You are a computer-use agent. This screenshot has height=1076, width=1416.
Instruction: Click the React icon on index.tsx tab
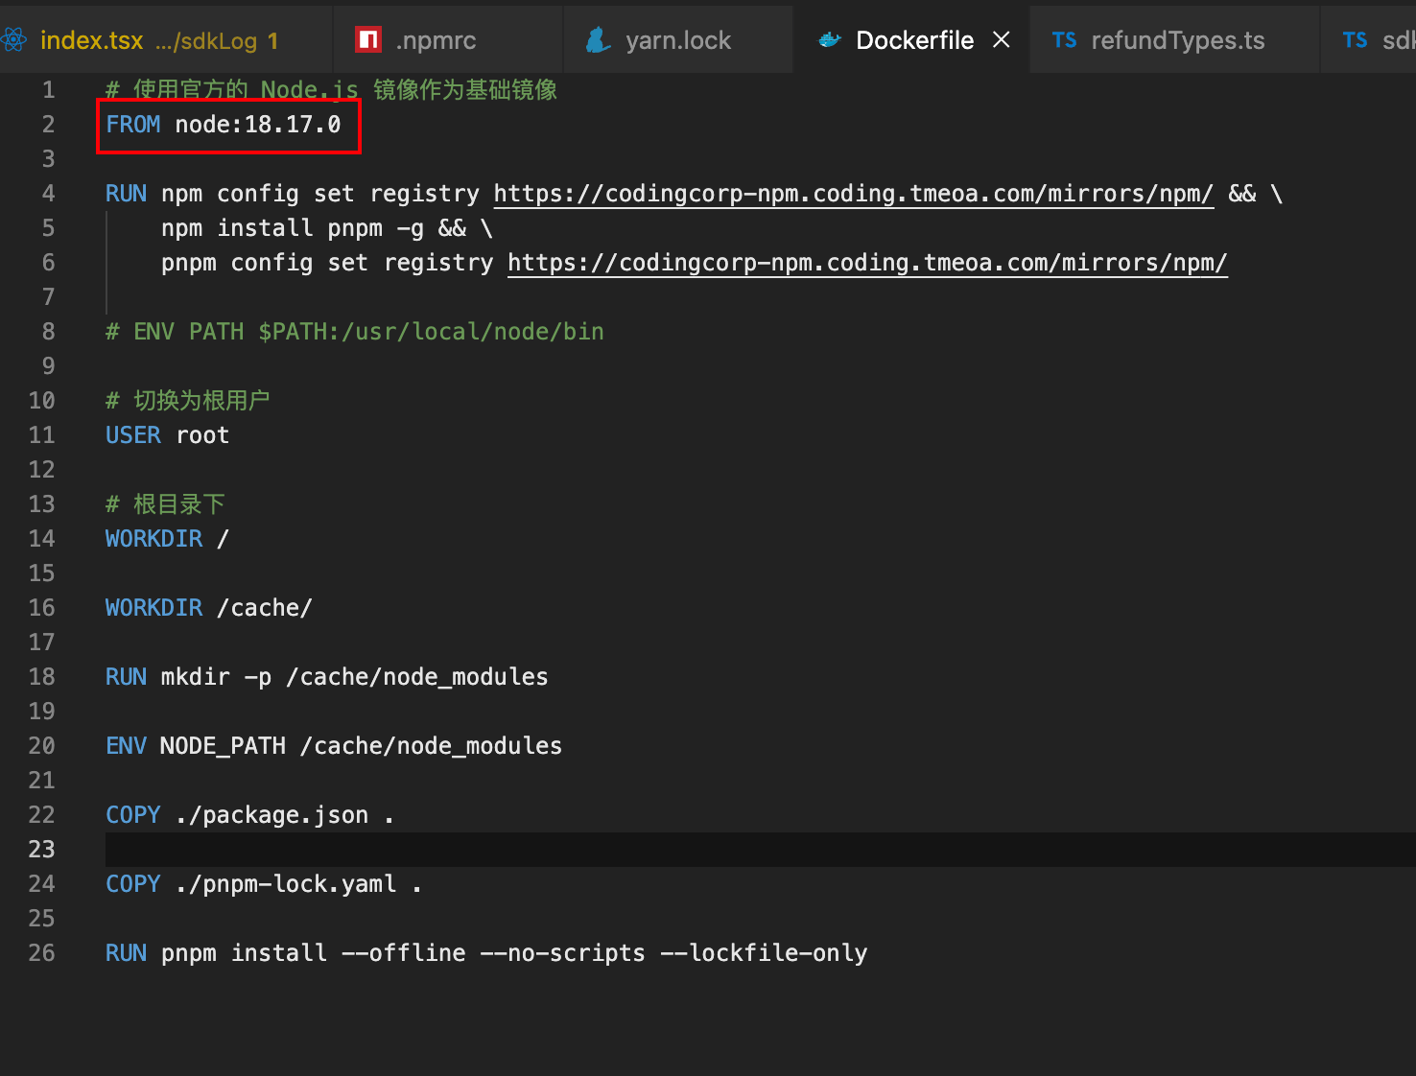13,40
